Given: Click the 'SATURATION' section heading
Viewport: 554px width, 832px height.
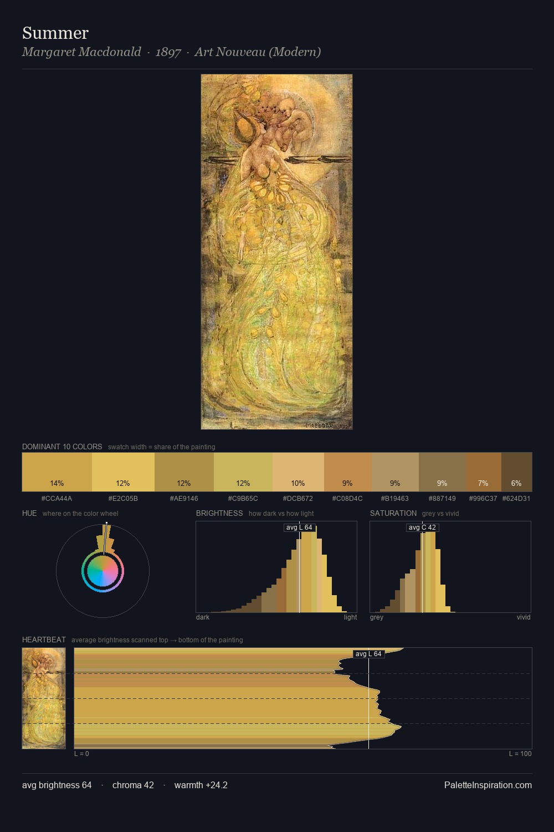Looking at the screenshot, I should (393, 513).
